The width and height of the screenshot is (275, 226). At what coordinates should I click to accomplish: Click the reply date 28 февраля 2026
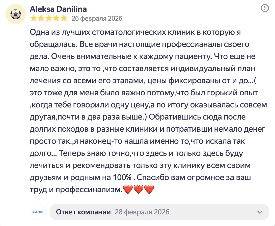142,212
